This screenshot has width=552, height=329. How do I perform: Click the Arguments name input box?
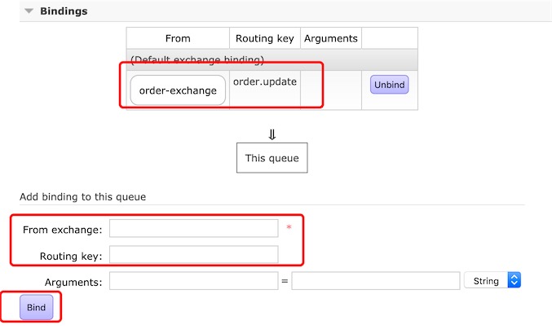193,281
